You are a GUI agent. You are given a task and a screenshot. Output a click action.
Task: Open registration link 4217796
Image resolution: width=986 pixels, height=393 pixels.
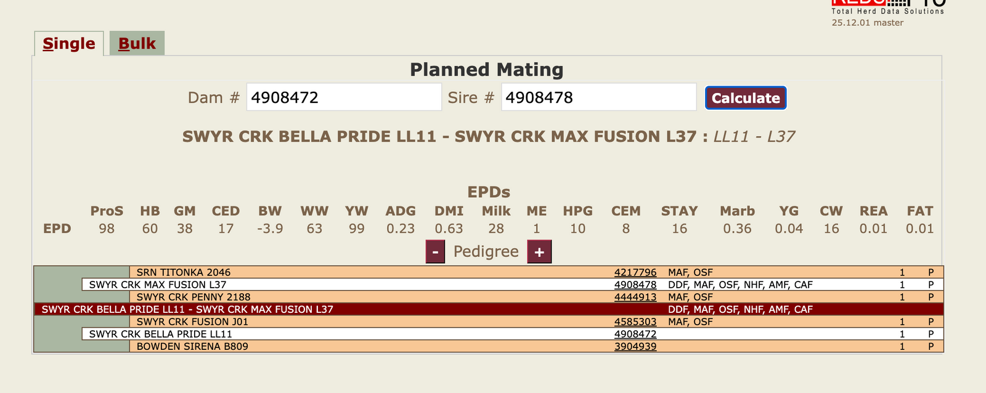[x=635, y=272]
